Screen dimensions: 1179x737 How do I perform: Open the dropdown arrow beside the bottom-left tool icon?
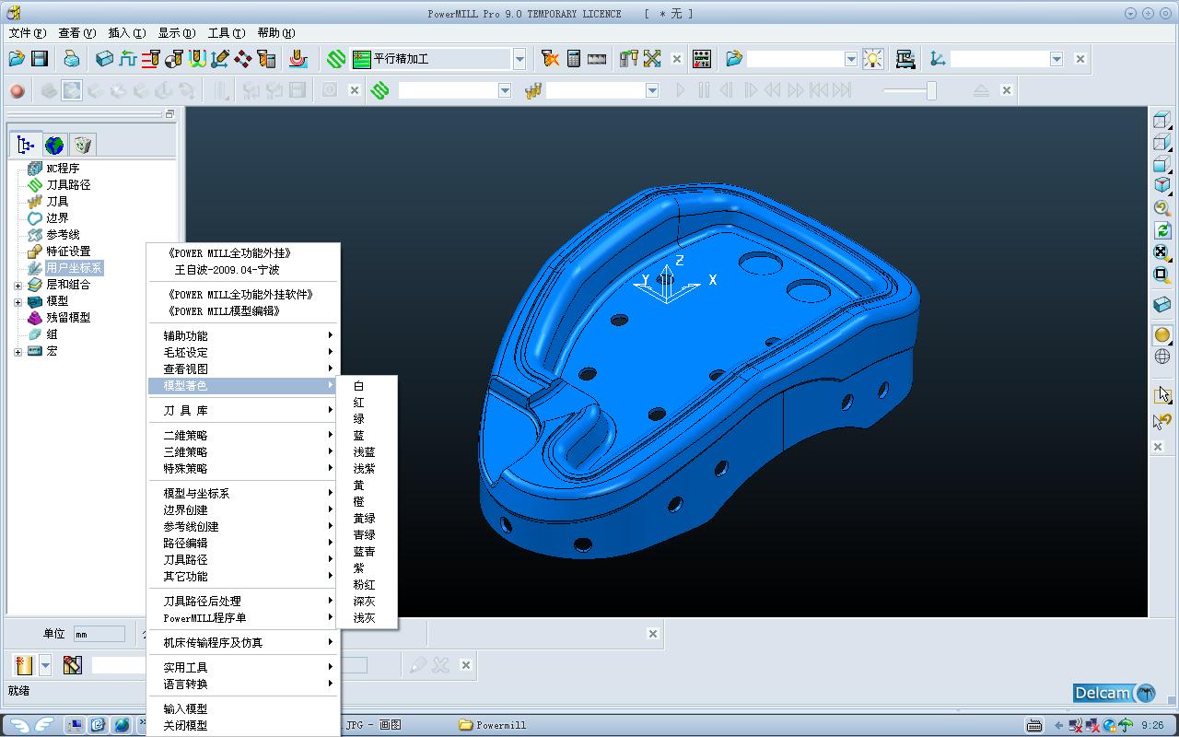(44, 665)
